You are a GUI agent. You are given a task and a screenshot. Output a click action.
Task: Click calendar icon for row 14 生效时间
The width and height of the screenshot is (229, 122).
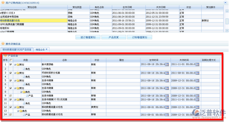coord(167,114)
